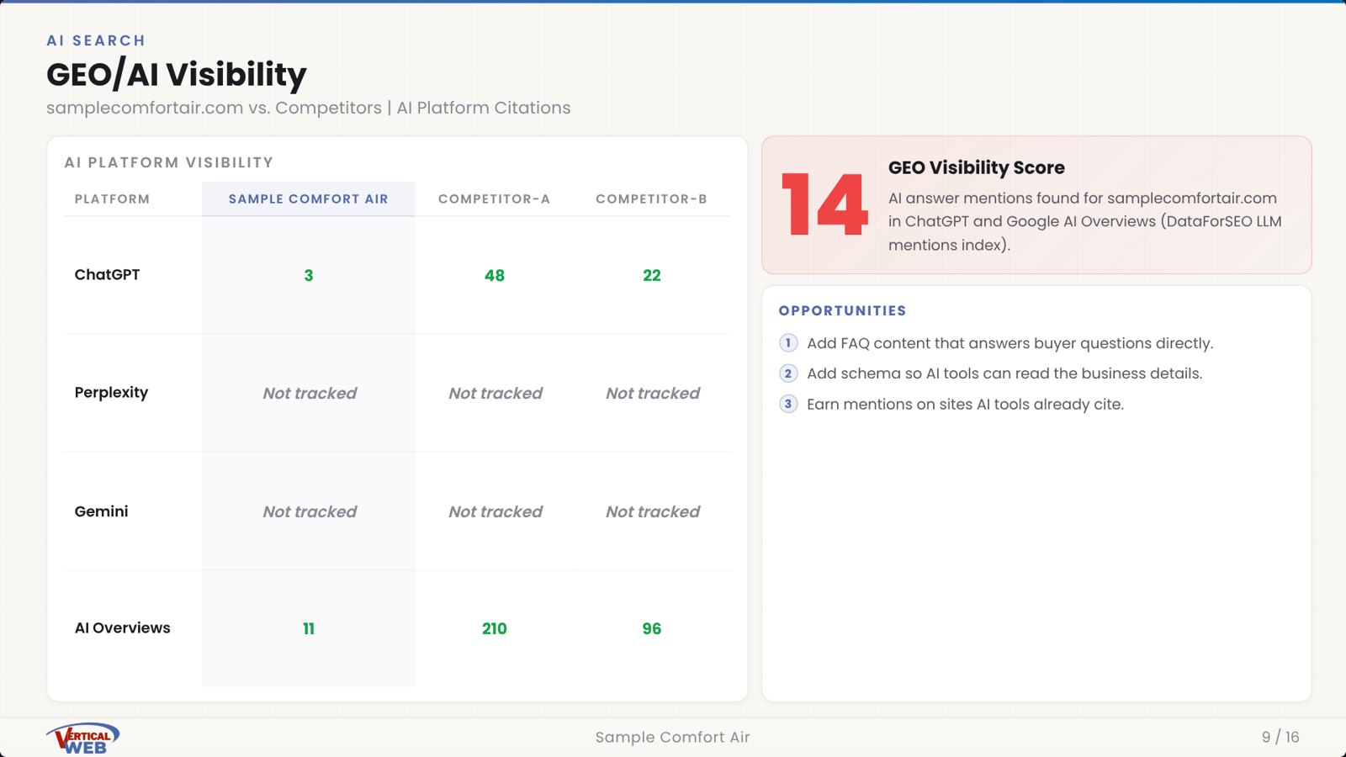This screenshot has width=1346, height=757.
Task: Click the large red 14 score
Action: 824,204
